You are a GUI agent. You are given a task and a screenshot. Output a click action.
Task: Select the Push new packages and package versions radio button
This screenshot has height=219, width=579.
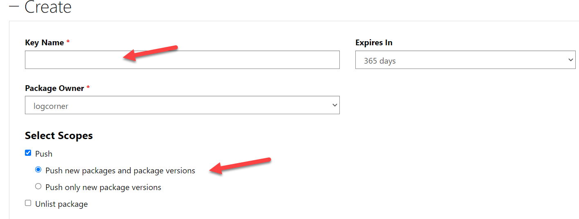[38, 170]
